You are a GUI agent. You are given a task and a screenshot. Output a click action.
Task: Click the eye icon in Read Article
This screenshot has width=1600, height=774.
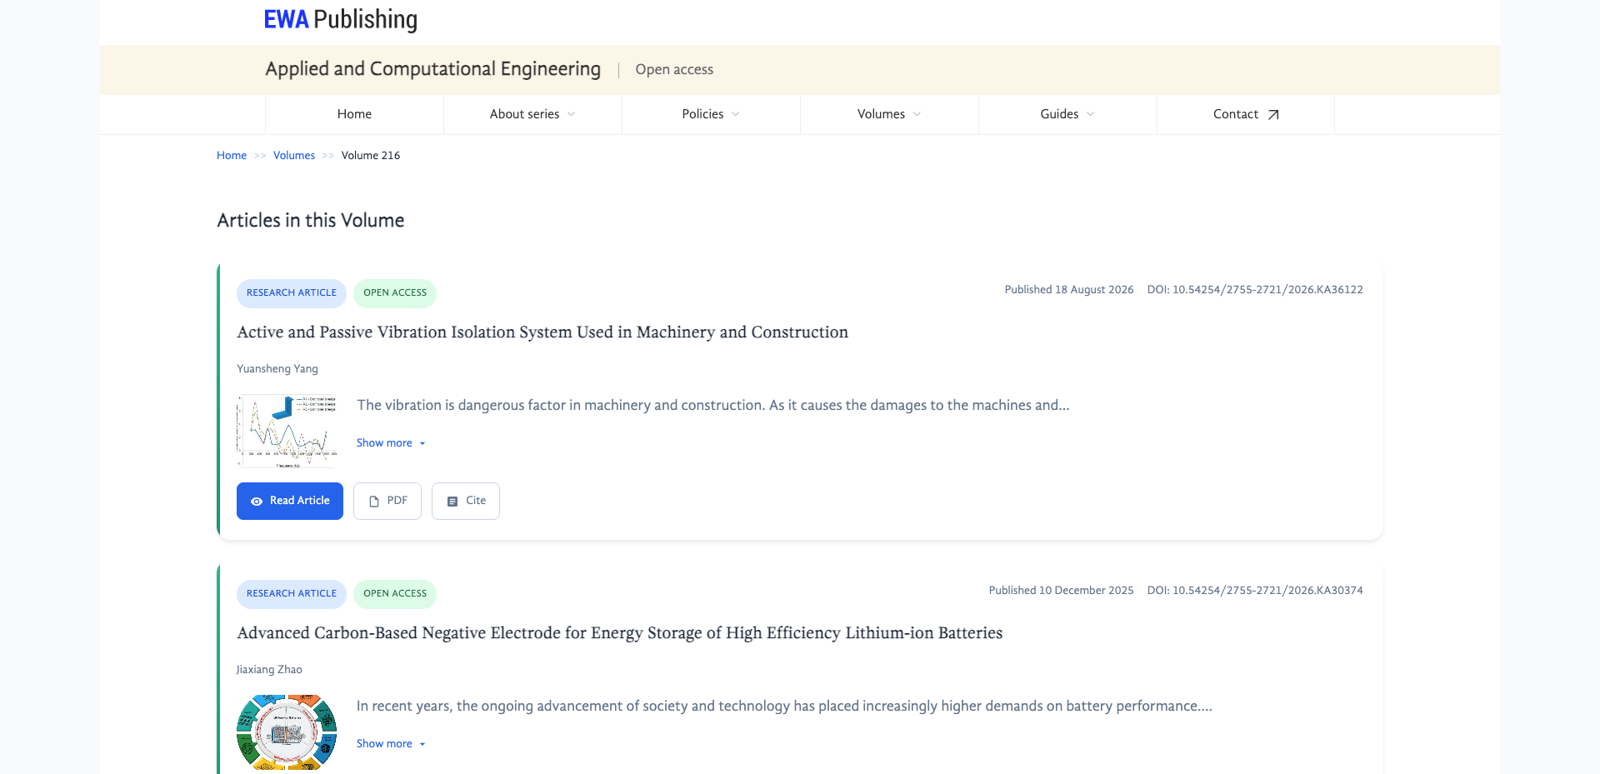pos(257,502)
